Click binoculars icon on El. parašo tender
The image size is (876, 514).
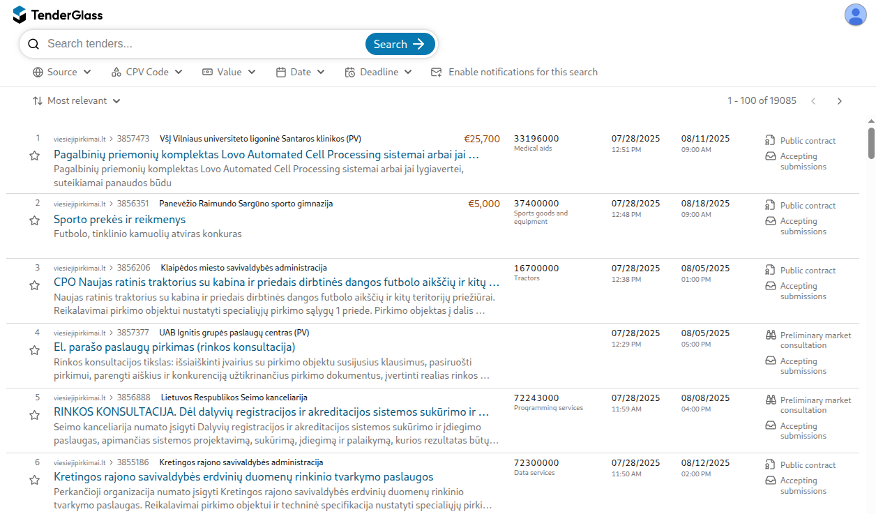pos(771,335)
